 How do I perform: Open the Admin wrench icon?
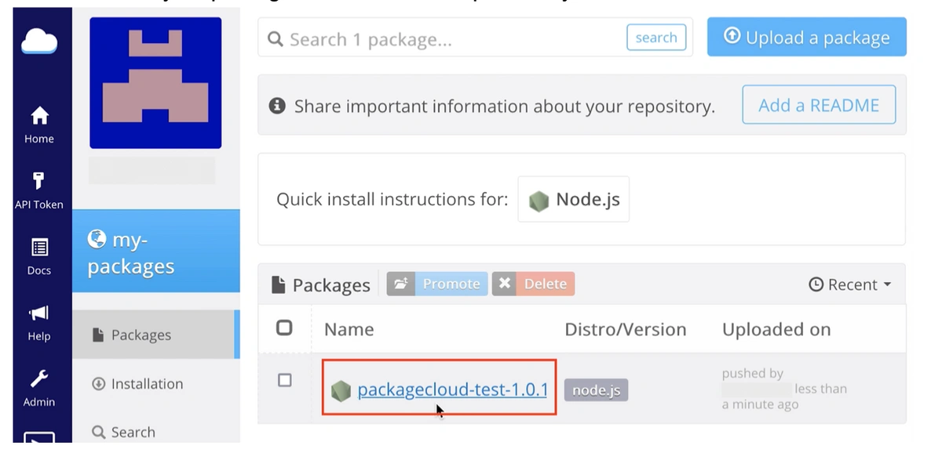(39, 379)
